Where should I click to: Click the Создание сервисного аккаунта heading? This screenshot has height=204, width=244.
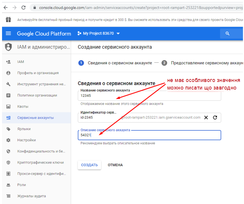(115, 47)
